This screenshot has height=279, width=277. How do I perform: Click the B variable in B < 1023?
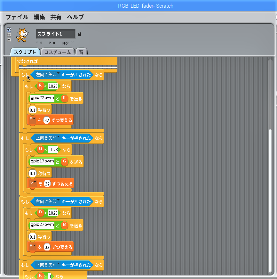tap(40, 213)
